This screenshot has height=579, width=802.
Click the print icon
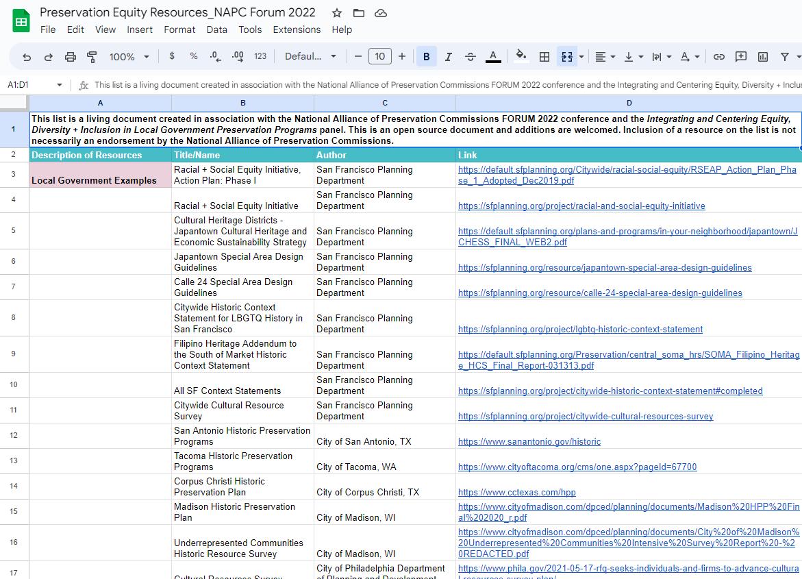(70, 57)
